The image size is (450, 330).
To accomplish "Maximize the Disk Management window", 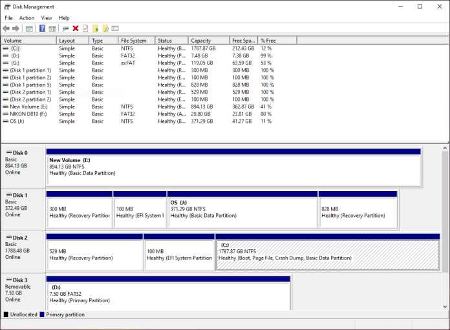I will click(x=420, y=6).
